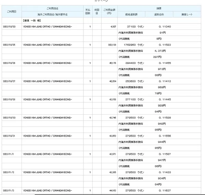Click the overseas fee value 91円
This screenshot has width=205, height=195.
coord(163,33)
